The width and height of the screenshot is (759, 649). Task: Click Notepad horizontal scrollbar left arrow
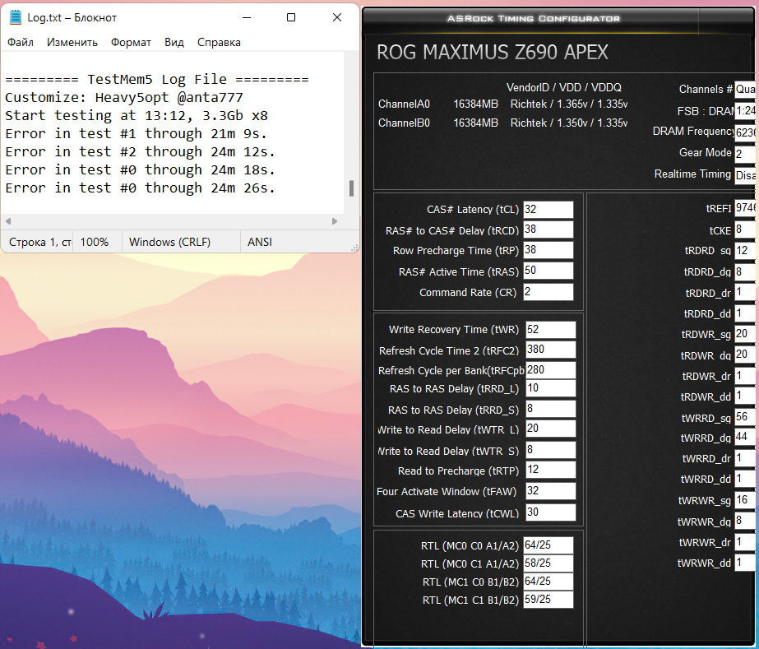(x=8, y=221)
